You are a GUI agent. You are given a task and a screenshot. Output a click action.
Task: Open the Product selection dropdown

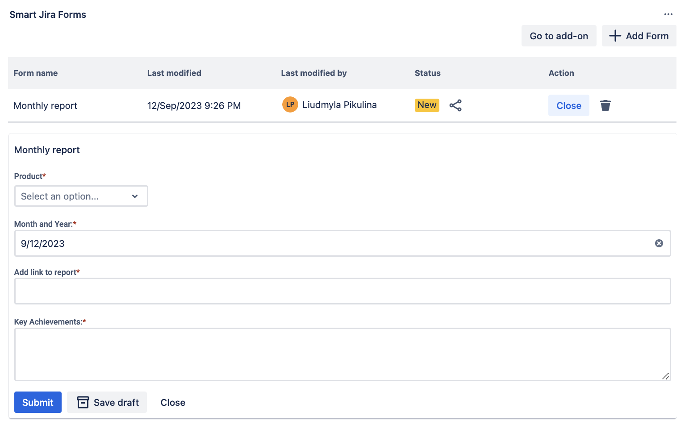click(81, 196)
